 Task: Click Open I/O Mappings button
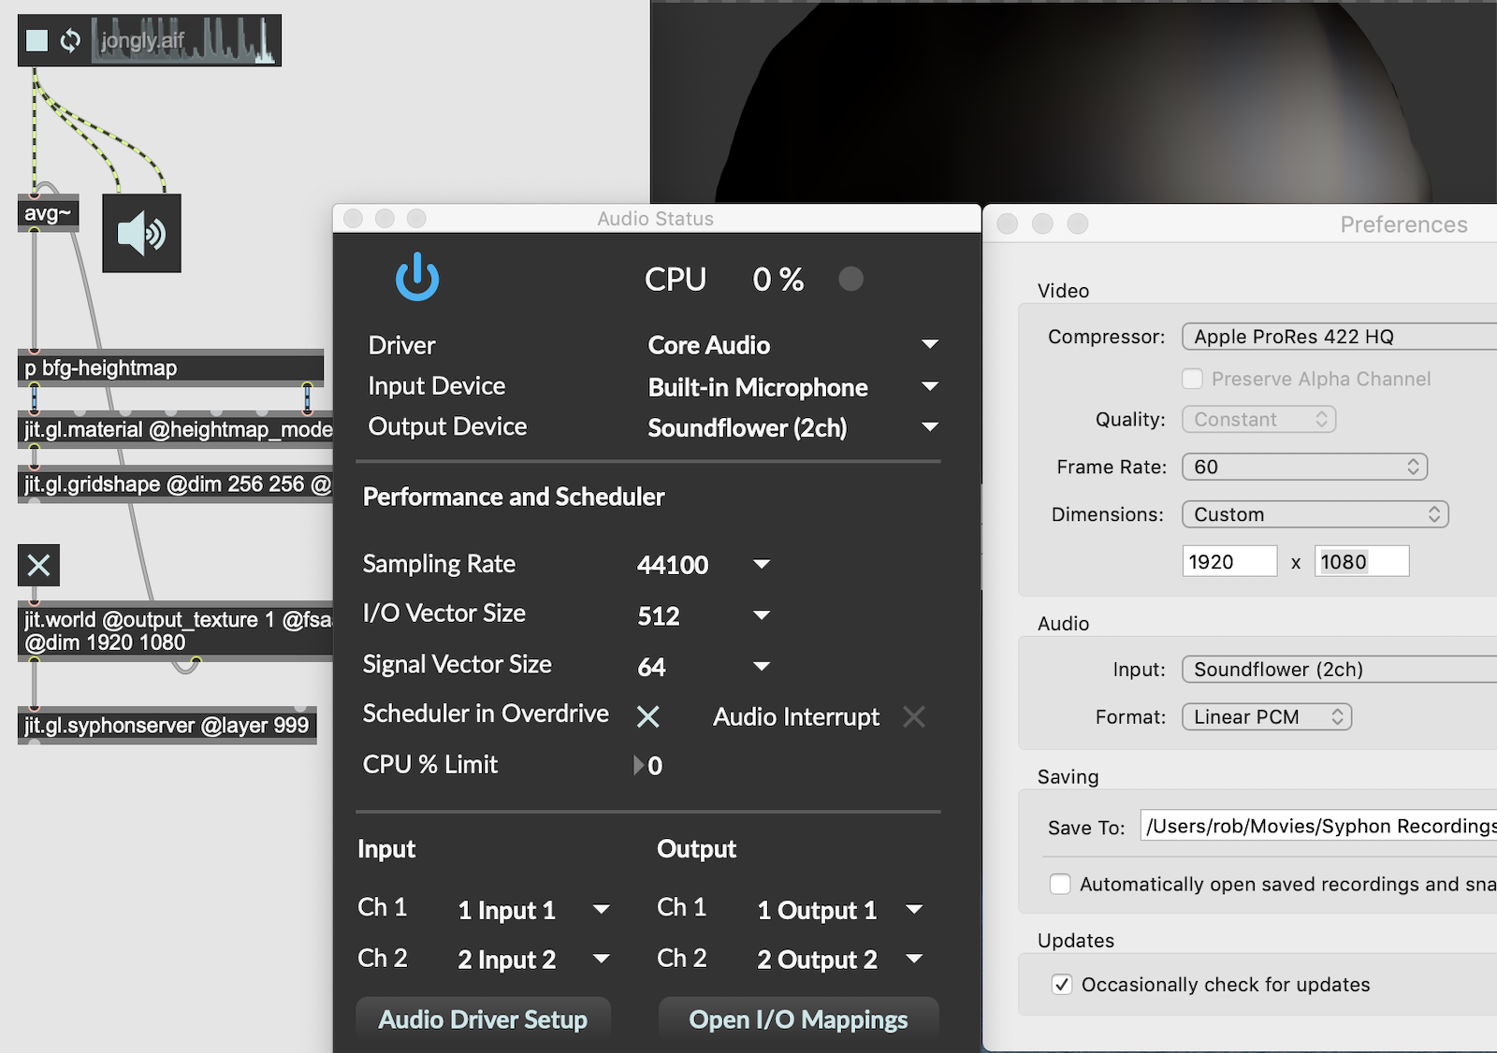click(x=798, y=1019)
